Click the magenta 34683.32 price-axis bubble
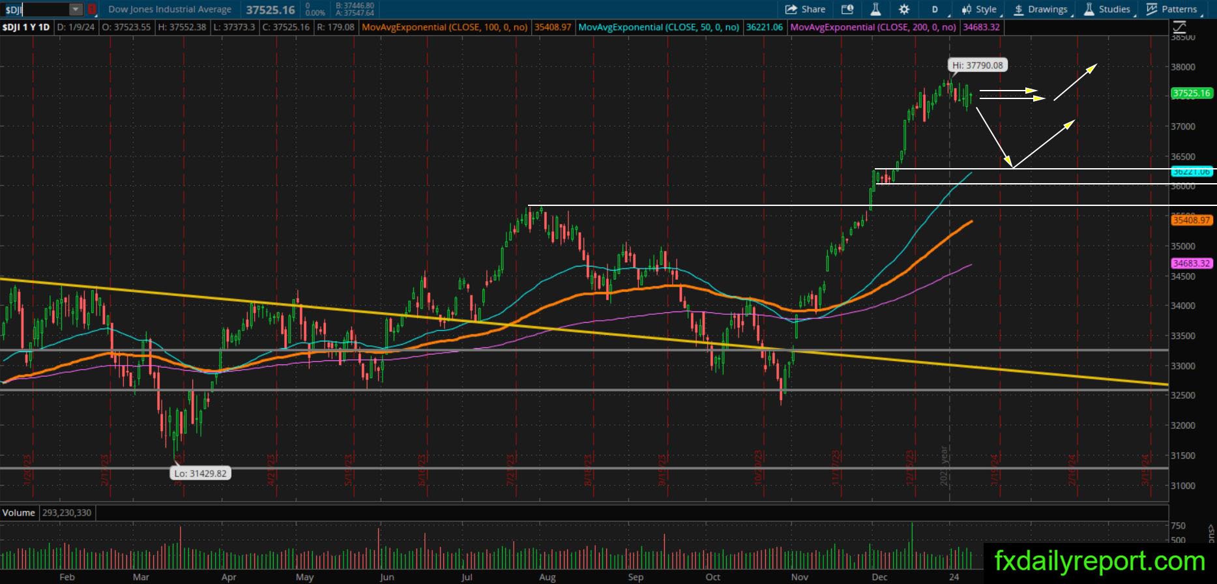This screenshot has height=584, width=1217. 1192,263
